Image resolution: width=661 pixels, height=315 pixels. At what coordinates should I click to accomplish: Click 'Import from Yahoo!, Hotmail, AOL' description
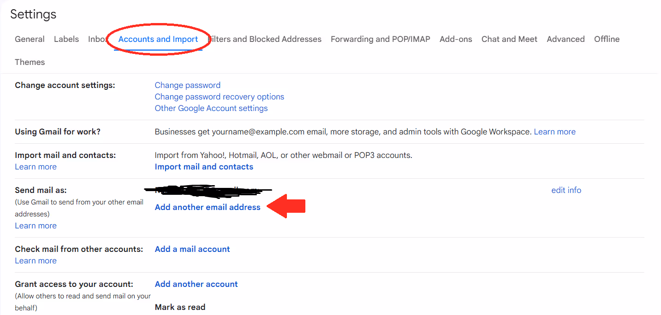point(284,155)
